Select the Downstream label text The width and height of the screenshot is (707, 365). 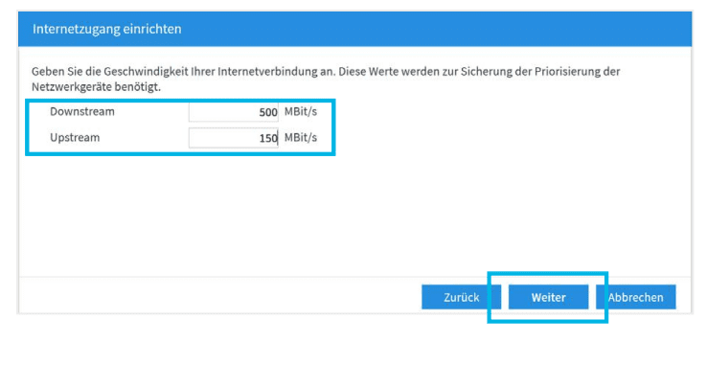coord(82,111)
